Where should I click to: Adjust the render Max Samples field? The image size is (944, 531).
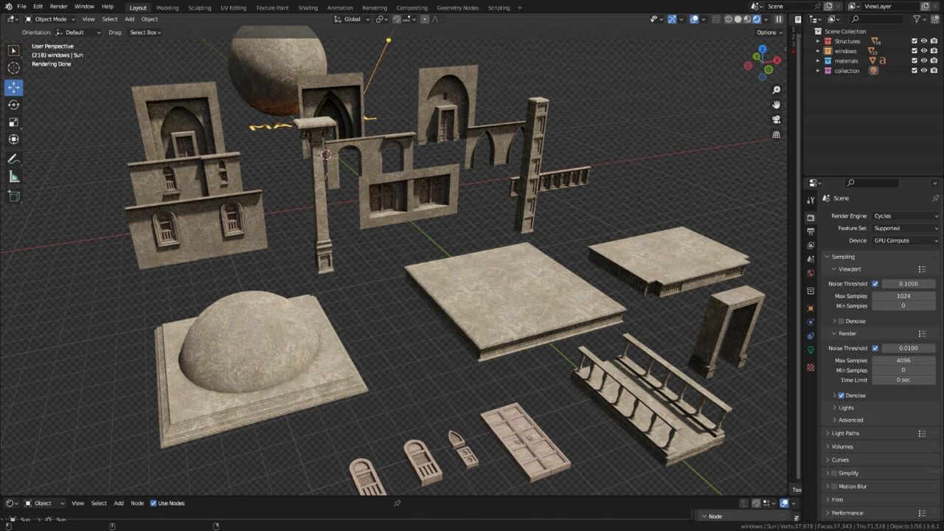pos(903,361)
